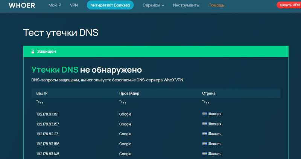Click the red Купить VPN button

(289, 5)
